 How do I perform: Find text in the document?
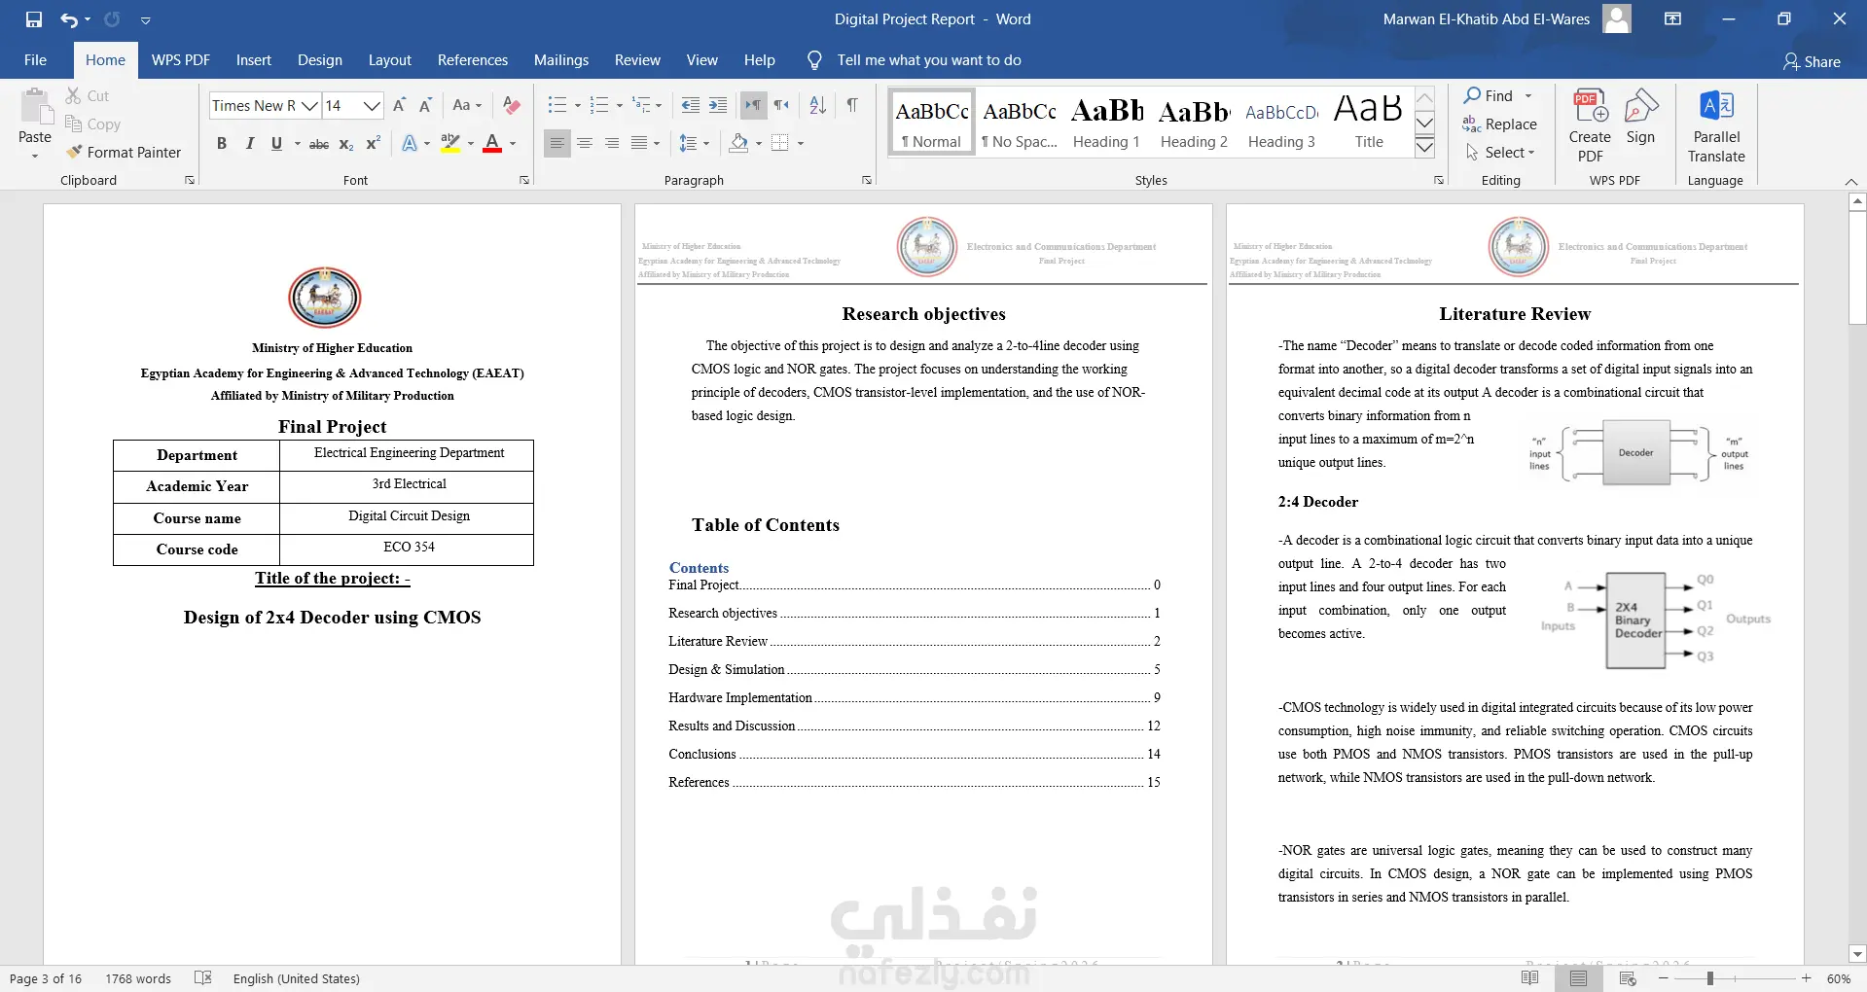pyautogui.click(x=1489, y=96)
